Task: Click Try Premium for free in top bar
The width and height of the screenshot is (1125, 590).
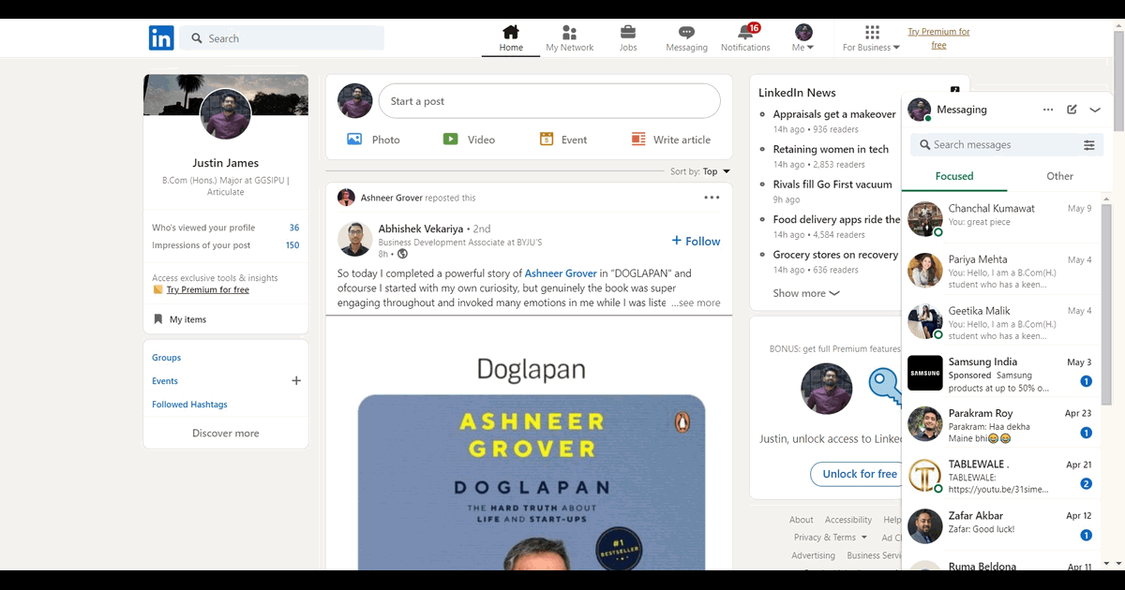Action: click(938, 38)
